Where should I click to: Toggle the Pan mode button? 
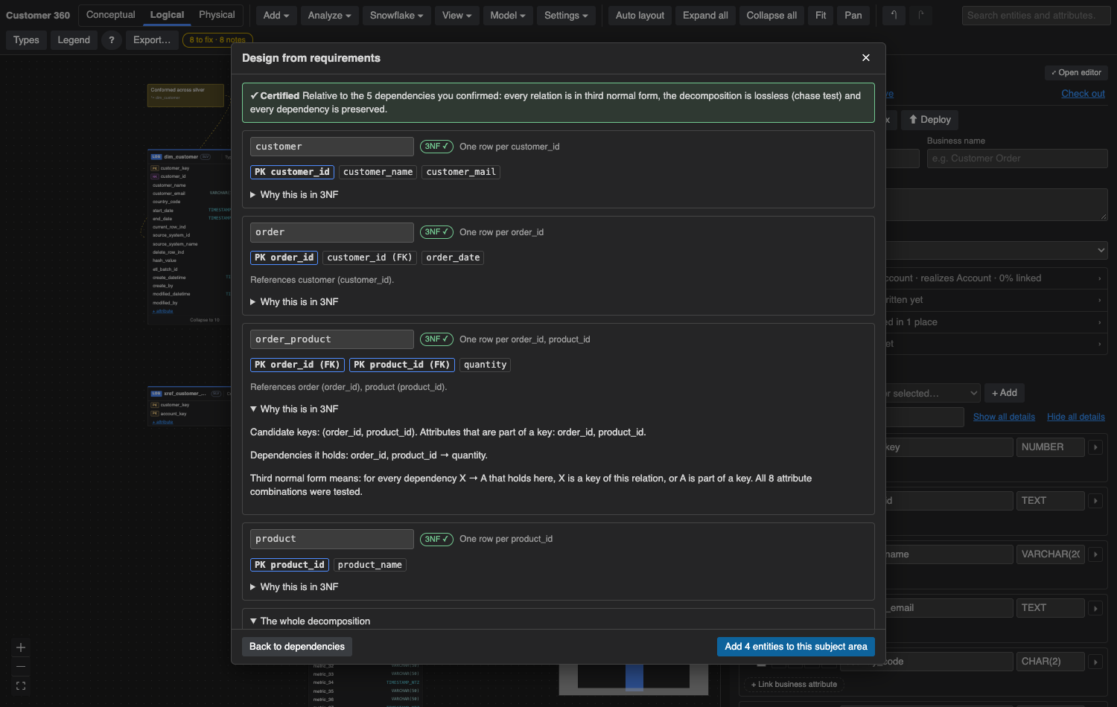[853, 16]
